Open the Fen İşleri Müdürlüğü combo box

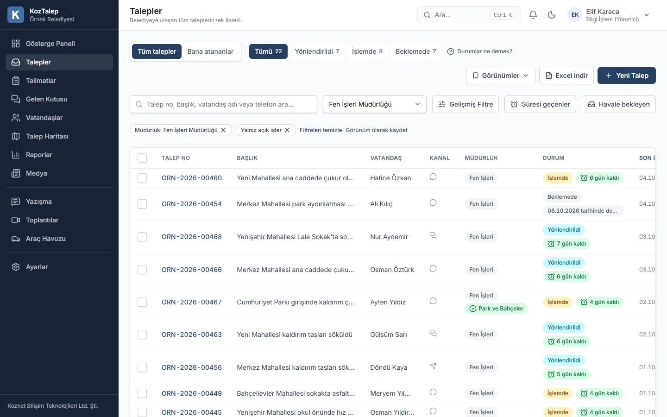pos(374,104)
